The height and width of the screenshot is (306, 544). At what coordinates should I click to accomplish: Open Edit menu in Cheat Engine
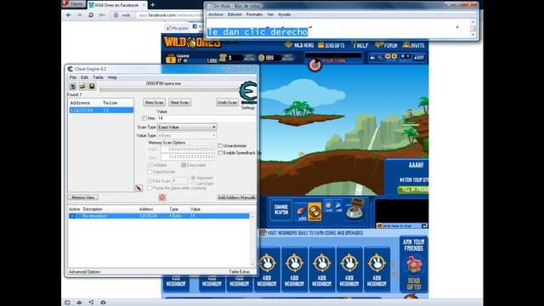pyautogui.click(x=84, y=77)
